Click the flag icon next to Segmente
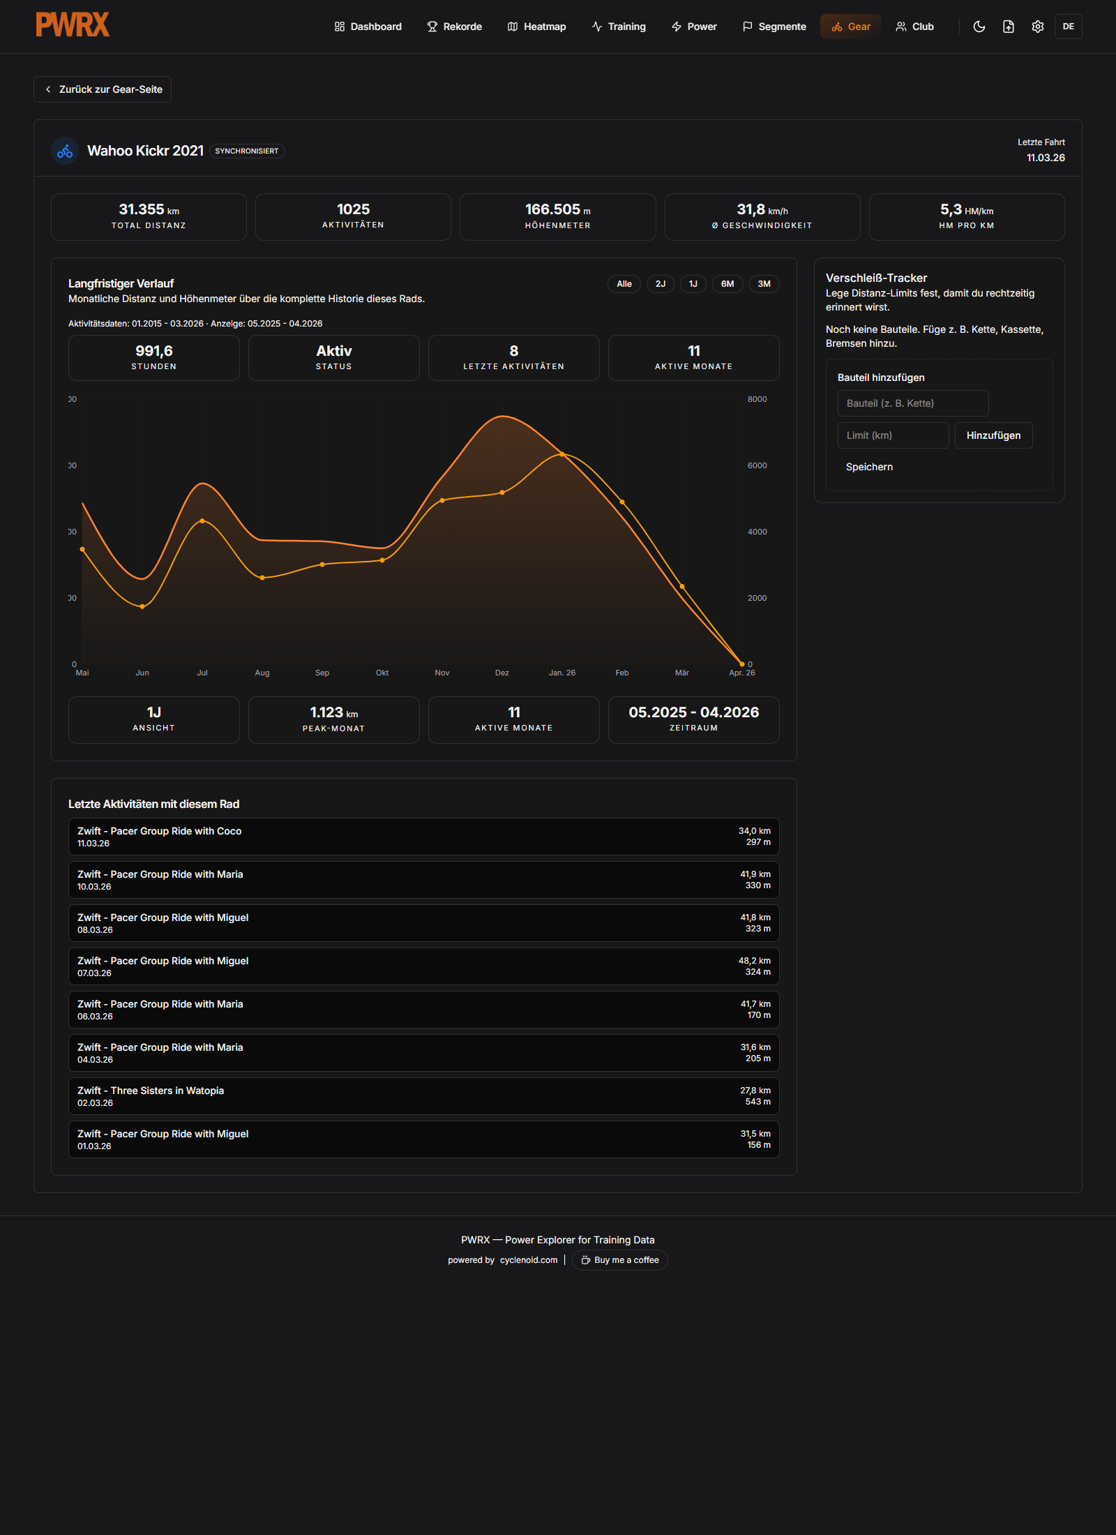 pyautogui.click(x=746, y=26)
